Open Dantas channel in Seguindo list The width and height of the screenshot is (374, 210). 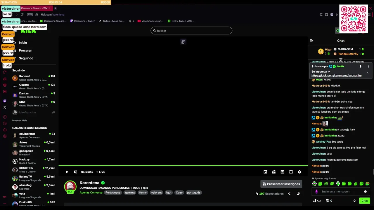click(x=34, y=95)
